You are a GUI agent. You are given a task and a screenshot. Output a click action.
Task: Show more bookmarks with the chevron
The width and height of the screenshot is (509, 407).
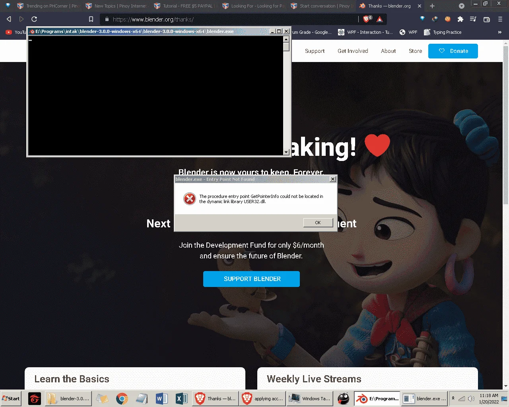pyautogui.click(x=500, y=32)
